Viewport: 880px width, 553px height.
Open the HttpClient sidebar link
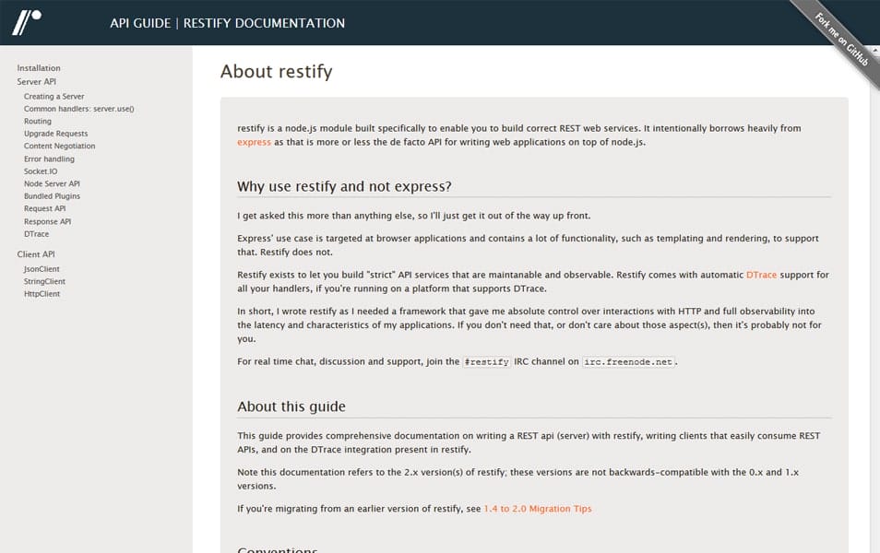click(42, 294)
